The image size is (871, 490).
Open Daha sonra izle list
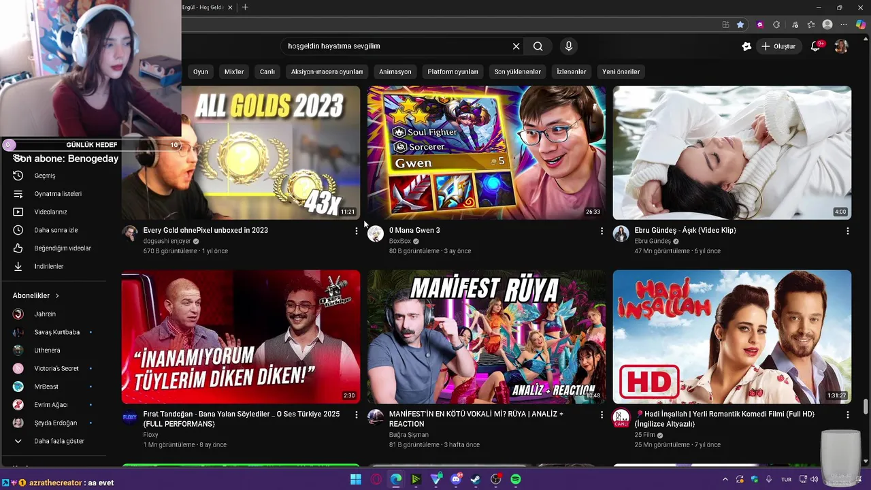click(x=56, y=230)
